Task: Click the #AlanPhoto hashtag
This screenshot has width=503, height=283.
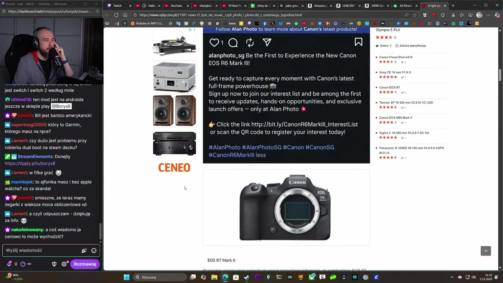Action: click(x=224, y=147)
